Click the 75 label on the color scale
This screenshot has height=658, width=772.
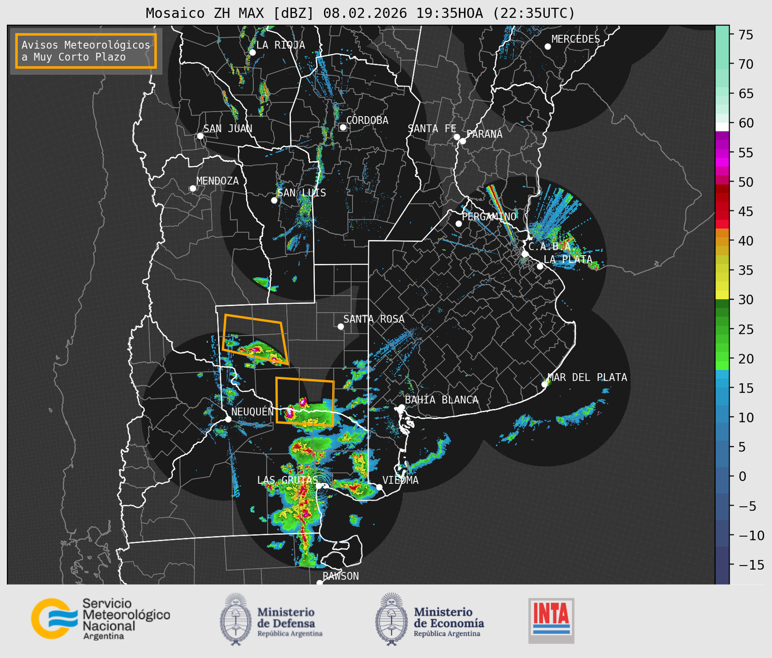(x=745, y=35)
